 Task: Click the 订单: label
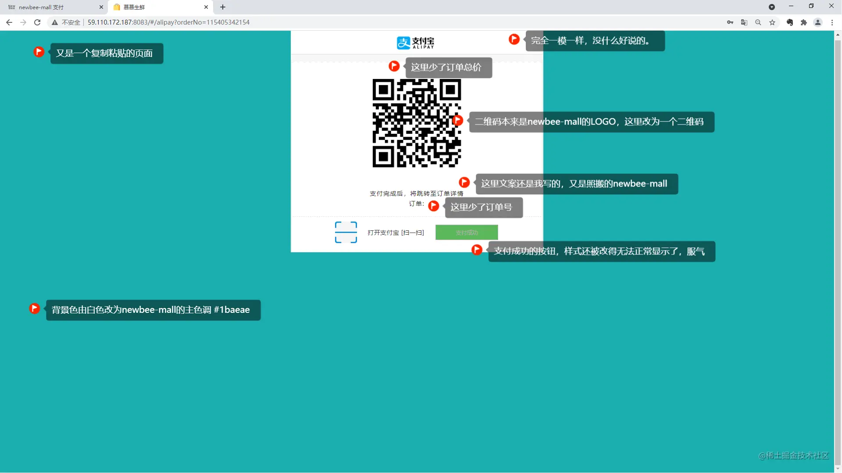coord(417,204)
